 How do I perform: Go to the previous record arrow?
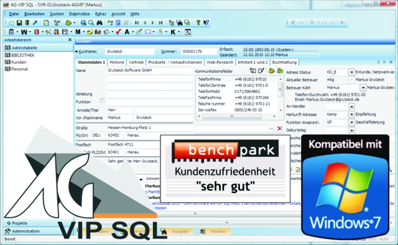coord(145,23)
